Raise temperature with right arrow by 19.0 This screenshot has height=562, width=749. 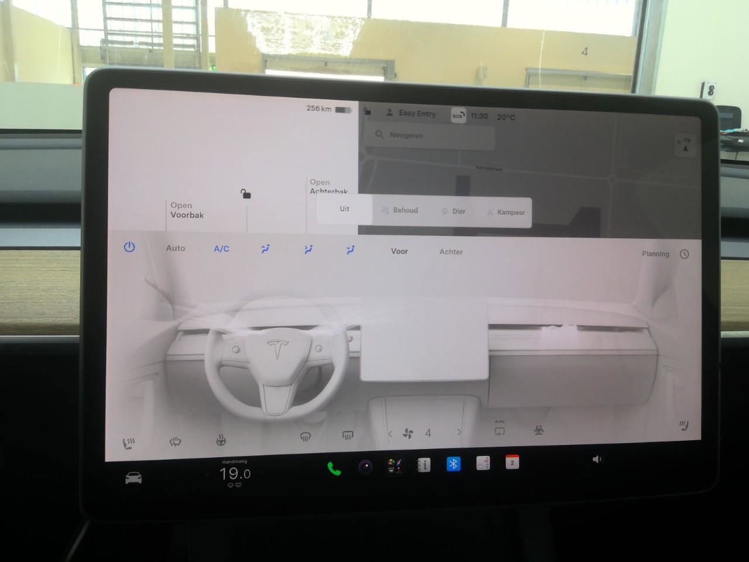point(261,472)
